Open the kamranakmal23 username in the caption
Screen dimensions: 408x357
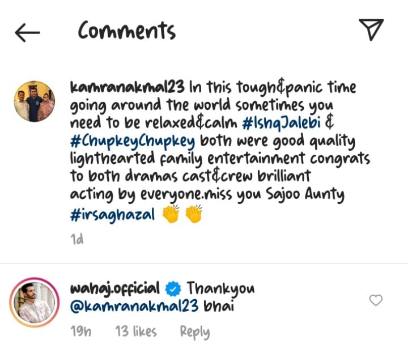point(127,87)
